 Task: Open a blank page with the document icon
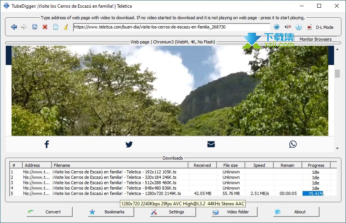click(56, 27)
